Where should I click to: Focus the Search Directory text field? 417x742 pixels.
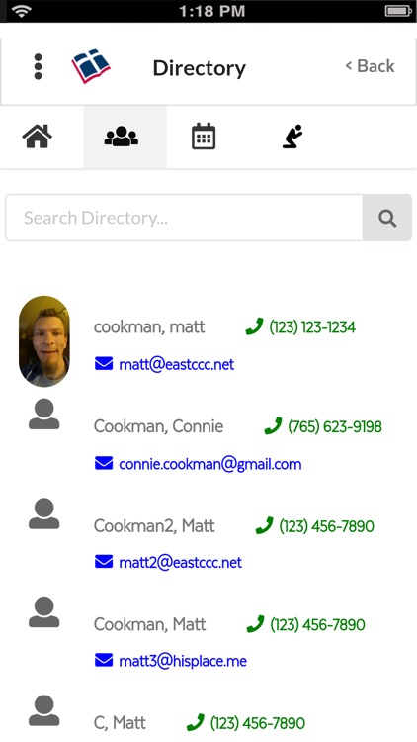click(x=184, y=218)
